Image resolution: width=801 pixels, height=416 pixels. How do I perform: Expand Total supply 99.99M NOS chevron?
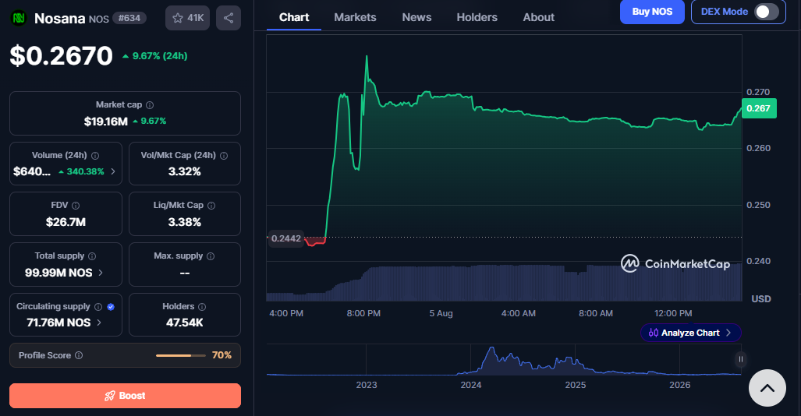point(101,273)
